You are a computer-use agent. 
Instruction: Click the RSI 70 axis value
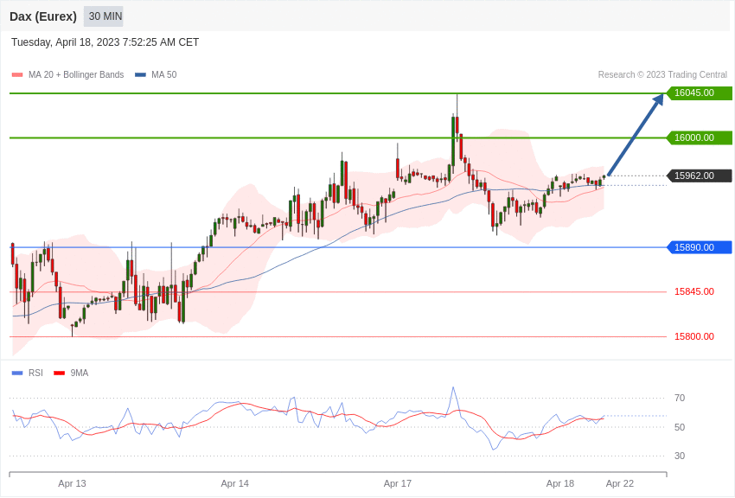tap(679, 399)
